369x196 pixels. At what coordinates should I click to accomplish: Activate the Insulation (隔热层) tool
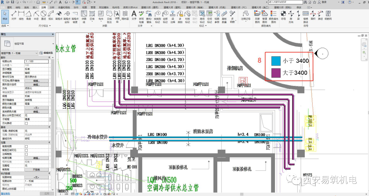pos(125,15)
